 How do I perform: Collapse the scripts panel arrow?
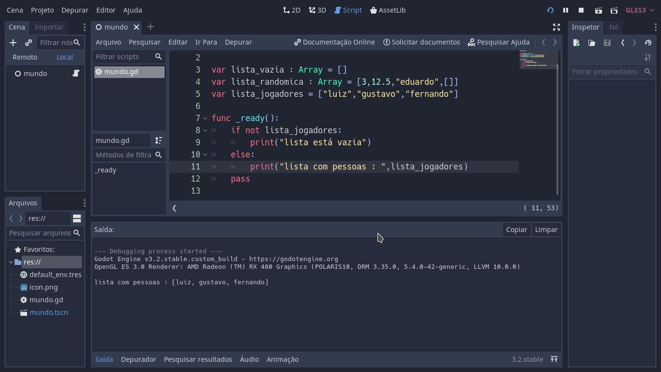(174, 208)
